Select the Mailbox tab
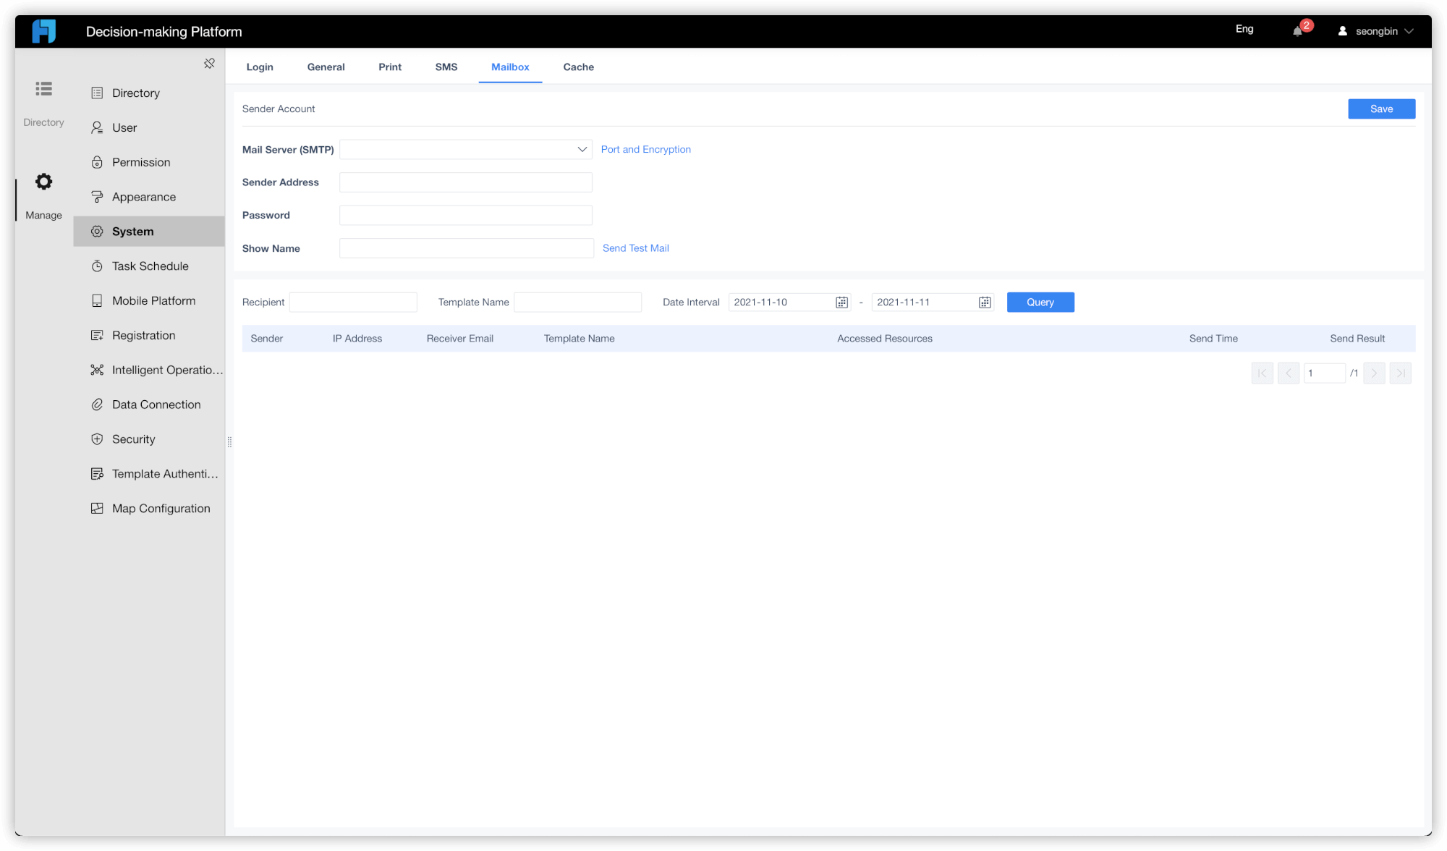 point(510,67)
